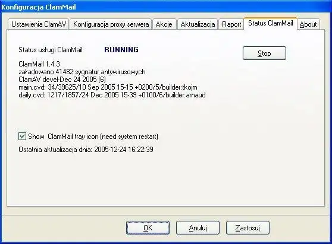The image size is (332, 244).
Task: Click the 'ClamAV devel-Dec 24 2005 (6)' line
Action: tap(62, 80)
